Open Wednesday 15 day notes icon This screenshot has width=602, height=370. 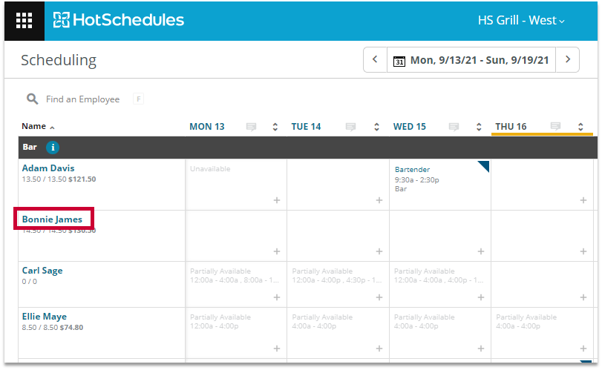point(454,127)
